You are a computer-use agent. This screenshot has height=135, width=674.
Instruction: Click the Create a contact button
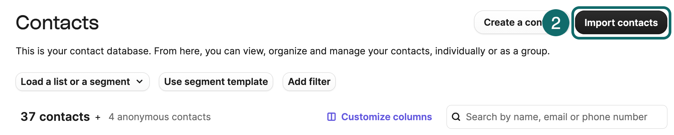[x=510, y=22]
